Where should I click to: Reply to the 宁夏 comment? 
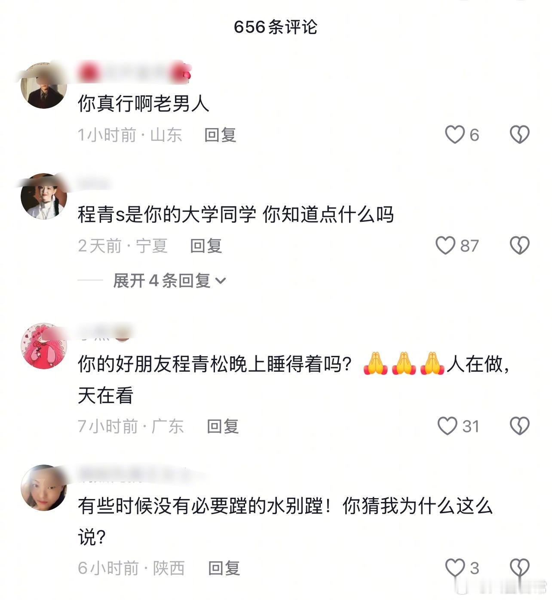(206, 246)
